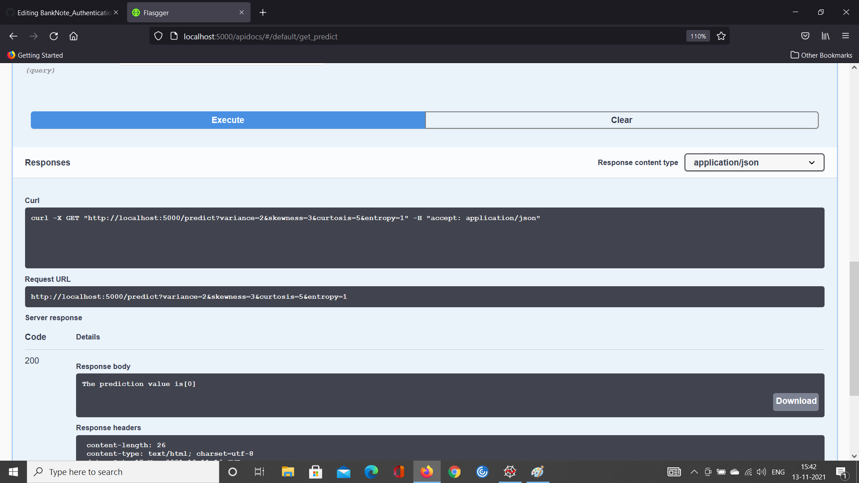Open the Firefox Library panel
The image size is (859, 483).
coord(825,36)
